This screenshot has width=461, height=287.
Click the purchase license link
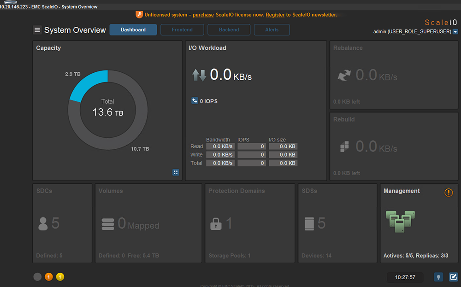[x=203, y=15]
